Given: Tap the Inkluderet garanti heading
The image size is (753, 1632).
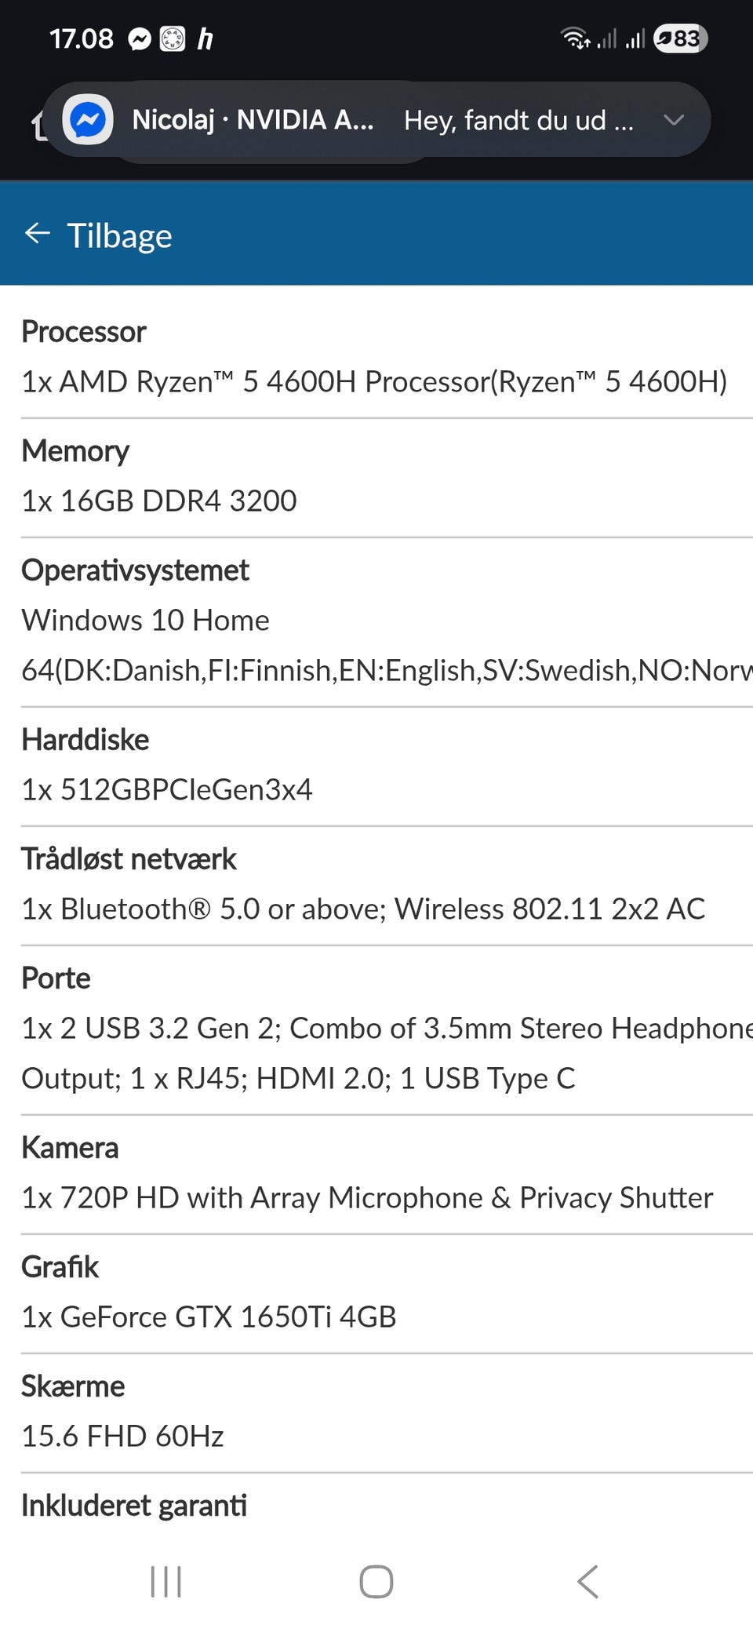Looking at the screenshot, I should (134, 1505).
